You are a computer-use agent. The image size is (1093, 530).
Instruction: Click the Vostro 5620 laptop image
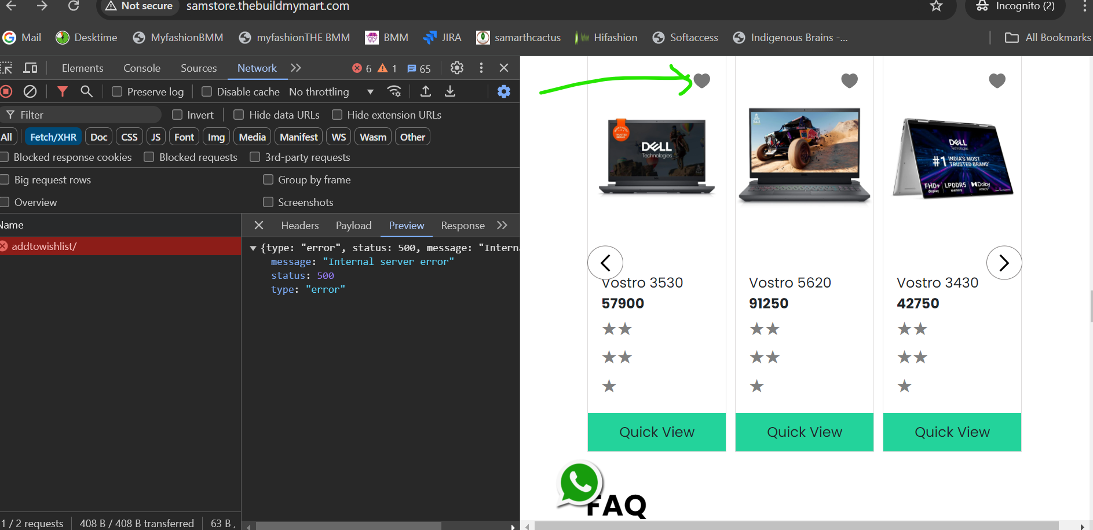(x=805, y=155)
